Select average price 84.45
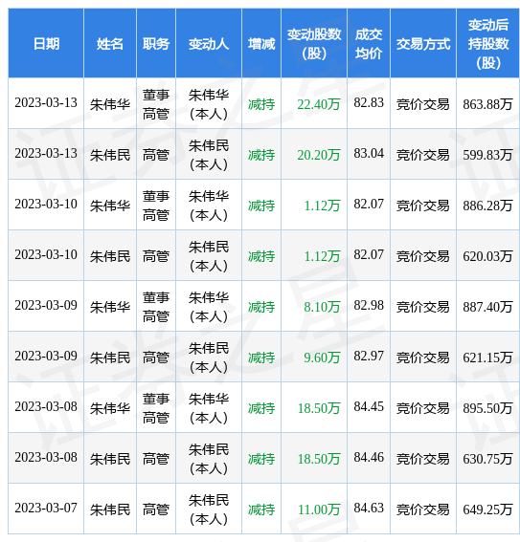This screenshot has height=542, width=520. (x=369, y=406)
